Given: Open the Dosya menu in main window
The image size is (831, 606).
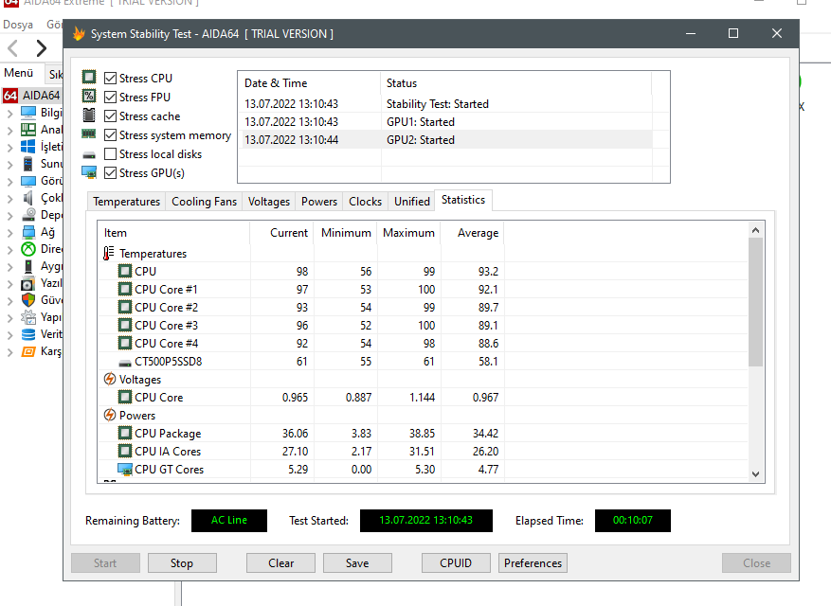Looking at the screenshot, I should click(18, 25).
